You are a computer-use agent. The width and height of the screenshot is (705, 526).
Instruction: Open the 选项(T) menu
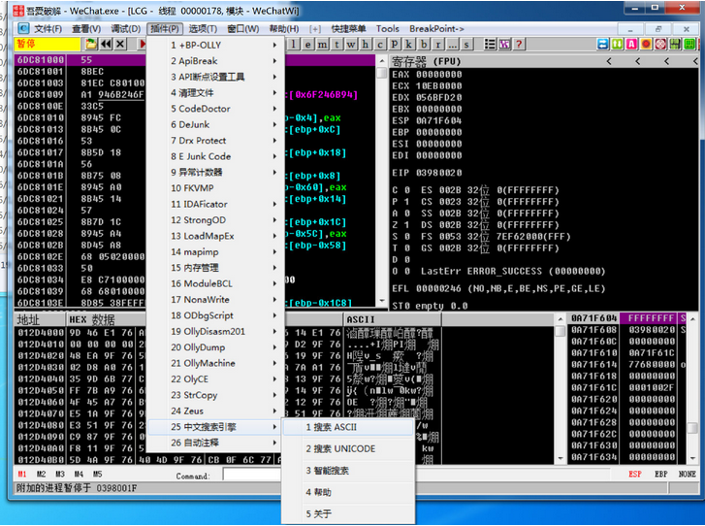[203, 29]
